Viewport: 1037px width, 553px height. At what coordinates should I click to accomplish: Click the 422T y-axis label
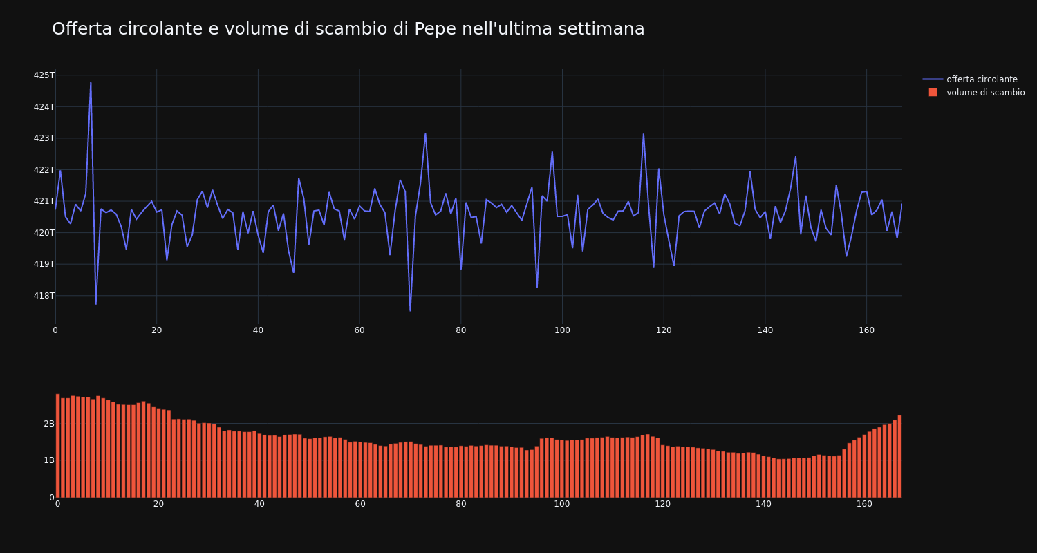click(44, 169)
